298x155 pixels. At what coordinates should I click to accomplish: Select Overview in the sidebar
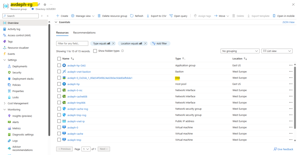click(x=24, y=23)
